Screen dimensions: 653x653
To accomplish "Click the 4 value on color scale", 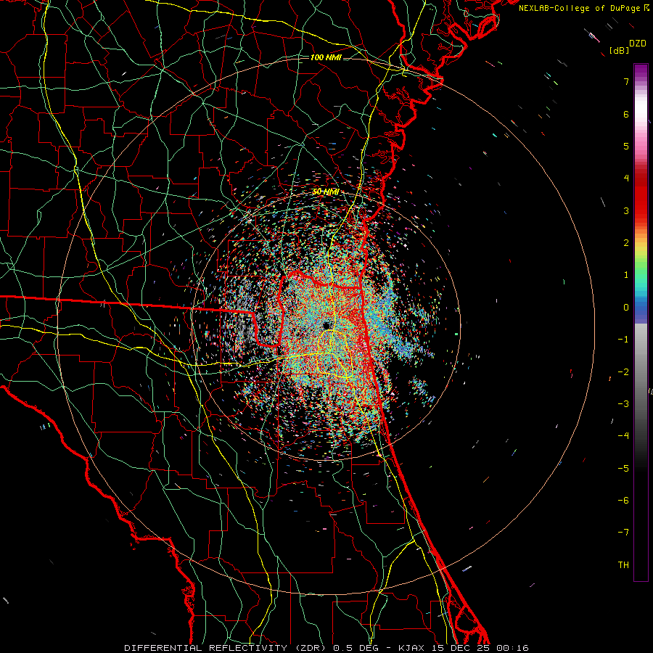I will tap(626, 178).
